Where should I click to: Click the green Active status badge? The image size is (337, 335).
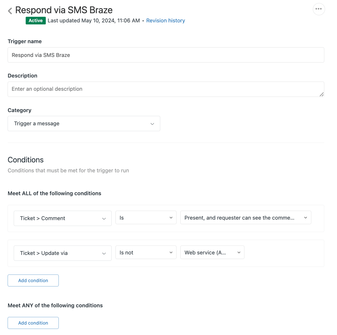[36, 21]
